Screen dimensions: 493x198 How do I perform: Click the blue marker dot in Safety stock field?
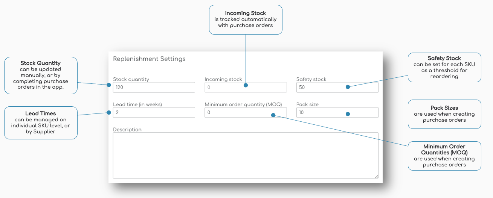(x=348, y=87)
